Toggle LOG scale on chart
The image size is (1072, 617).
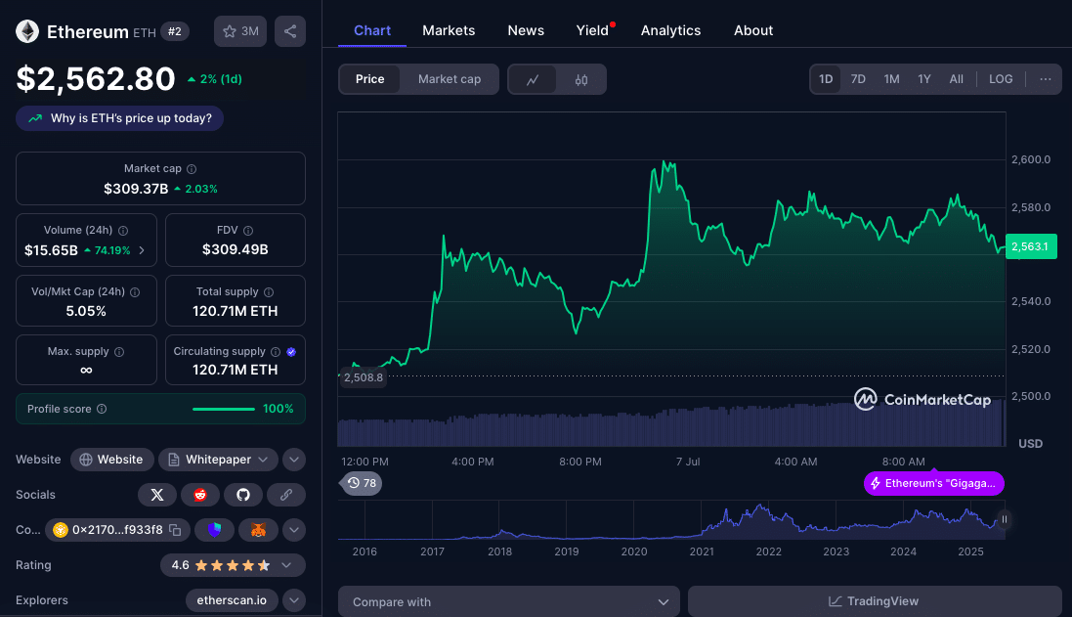pyautogui.click(x=1001, y=79)
